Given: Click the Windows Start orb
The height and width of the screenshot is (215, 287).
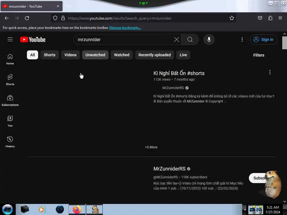Looking at the screenshot, I should 7,209.
